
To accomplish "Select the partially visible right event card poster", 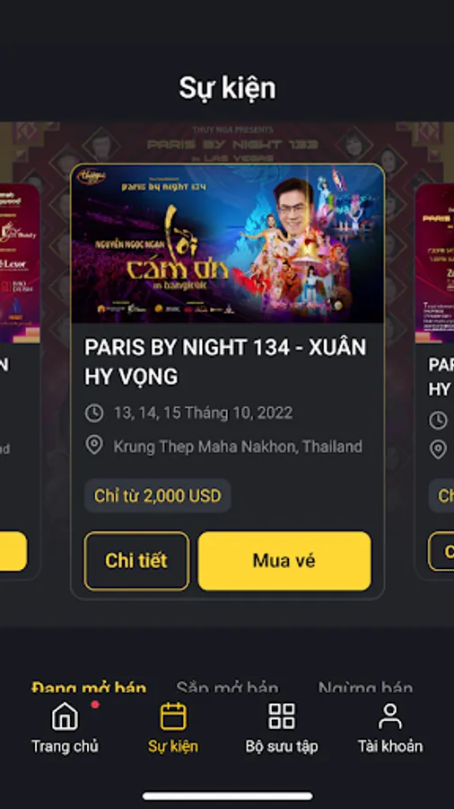I will [434, 263].
